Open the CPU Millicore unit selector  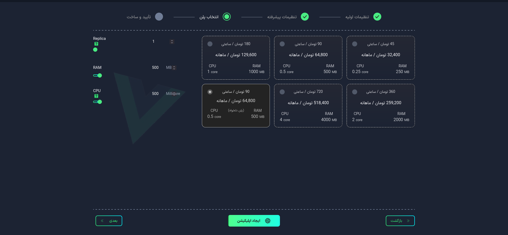point(173,94)
